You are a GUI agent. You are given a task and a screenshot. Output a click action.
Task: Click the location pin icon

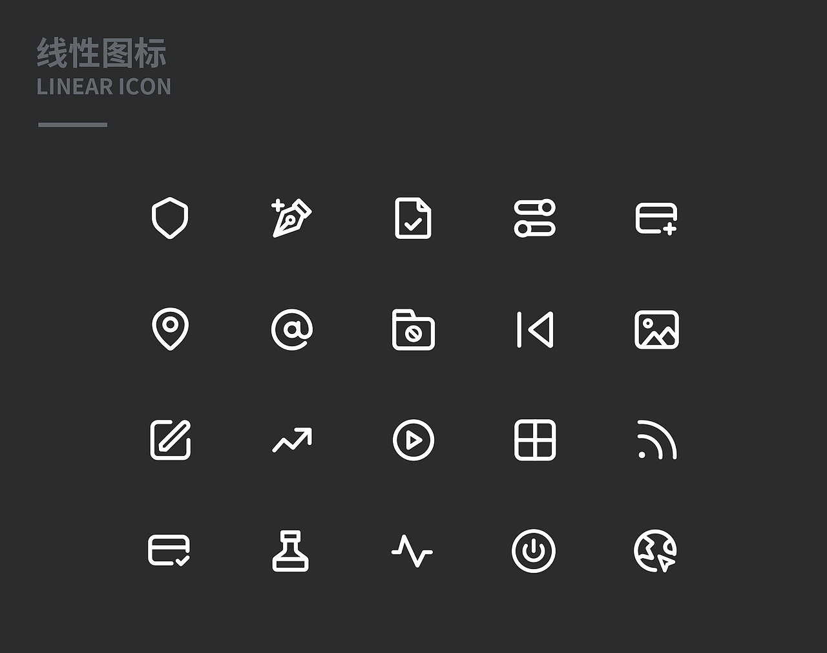tap(170, 329)
